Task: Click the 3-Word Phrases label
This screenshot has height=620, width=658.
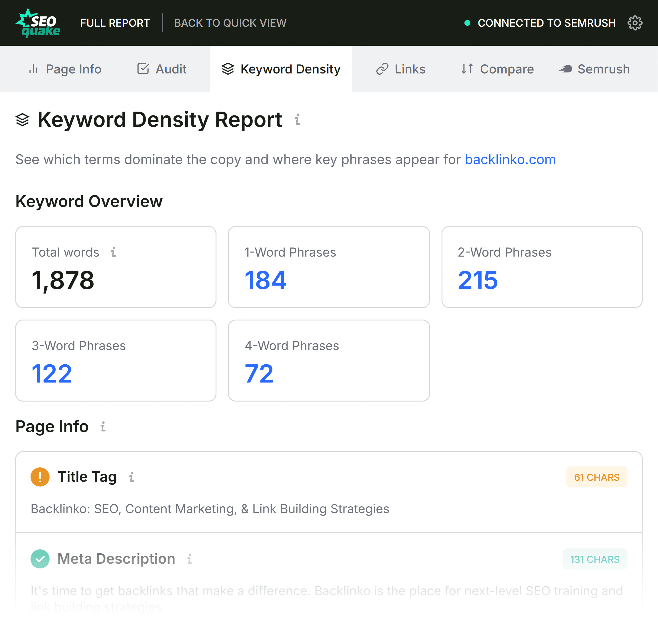Action: (x=78, y=346)
